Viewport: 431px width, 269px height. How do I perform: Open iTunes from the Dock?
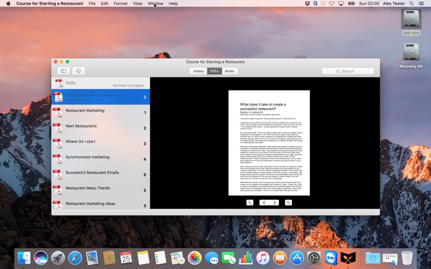[x=263, y=258]
